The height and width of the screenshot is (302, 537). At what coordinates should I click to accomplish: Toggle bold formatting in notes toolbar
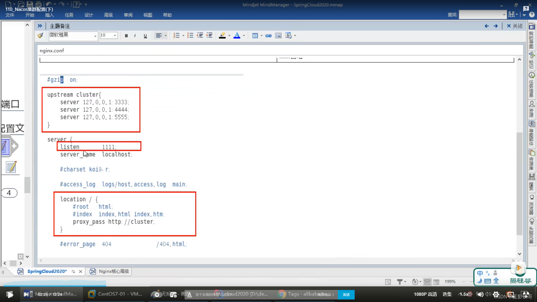[x=126, y=36]
